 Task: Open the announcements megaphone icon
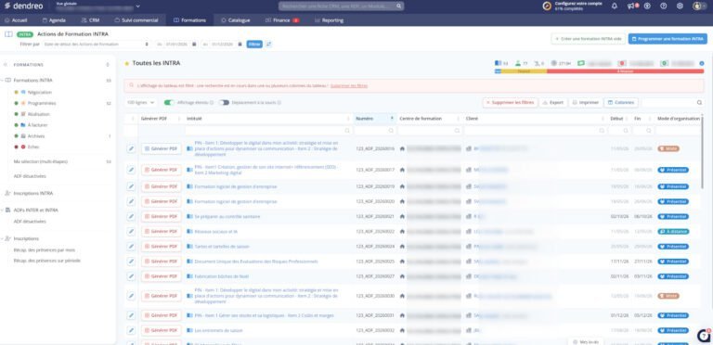[x=630, y=6]
